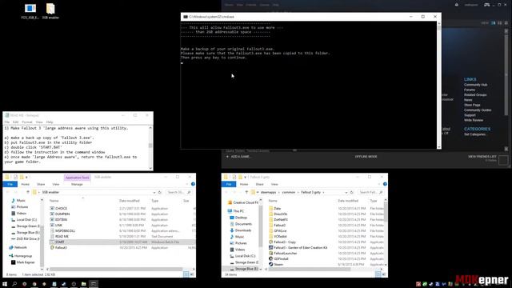Select MSPDB60.DLL file in 3GB enabler window
Image resolution: width=512 pixels, height=288 pixels.
coord(65,230)
